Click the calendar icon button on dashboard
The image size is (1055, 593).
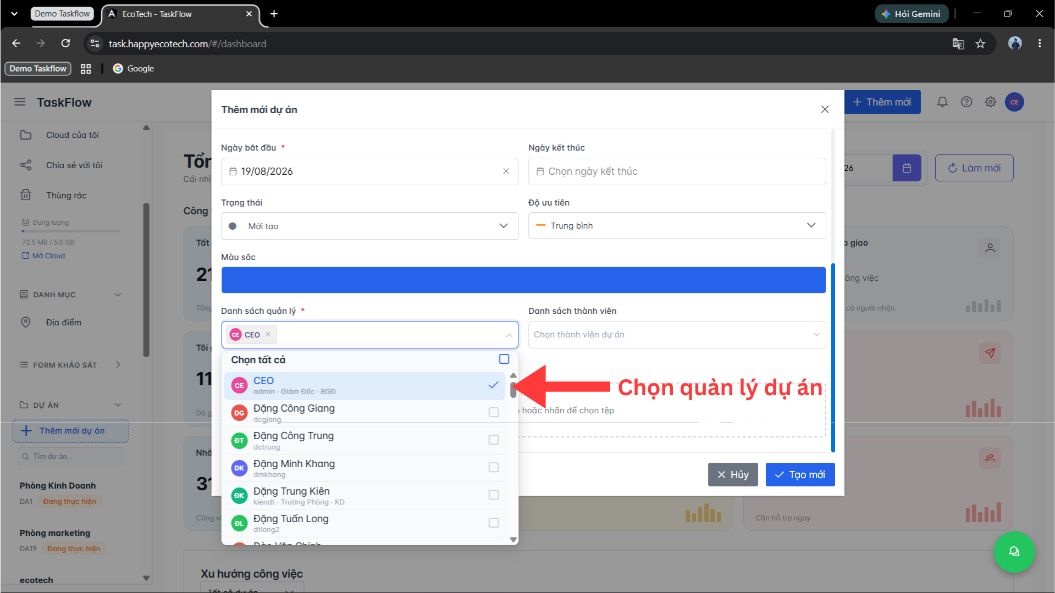coord(907,168)
